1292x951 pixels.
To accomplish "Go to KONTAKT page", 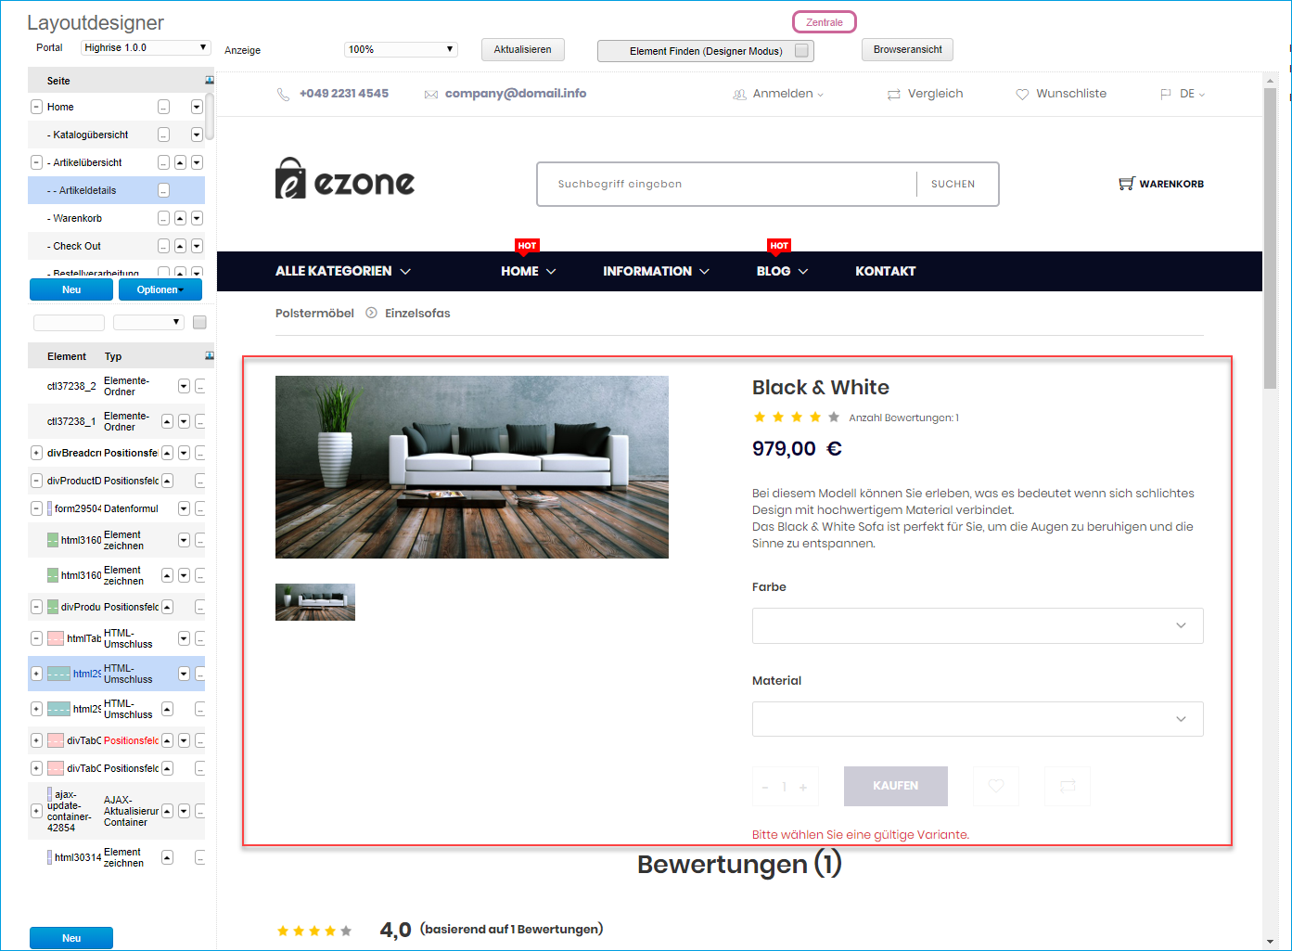I will point(885,271).
